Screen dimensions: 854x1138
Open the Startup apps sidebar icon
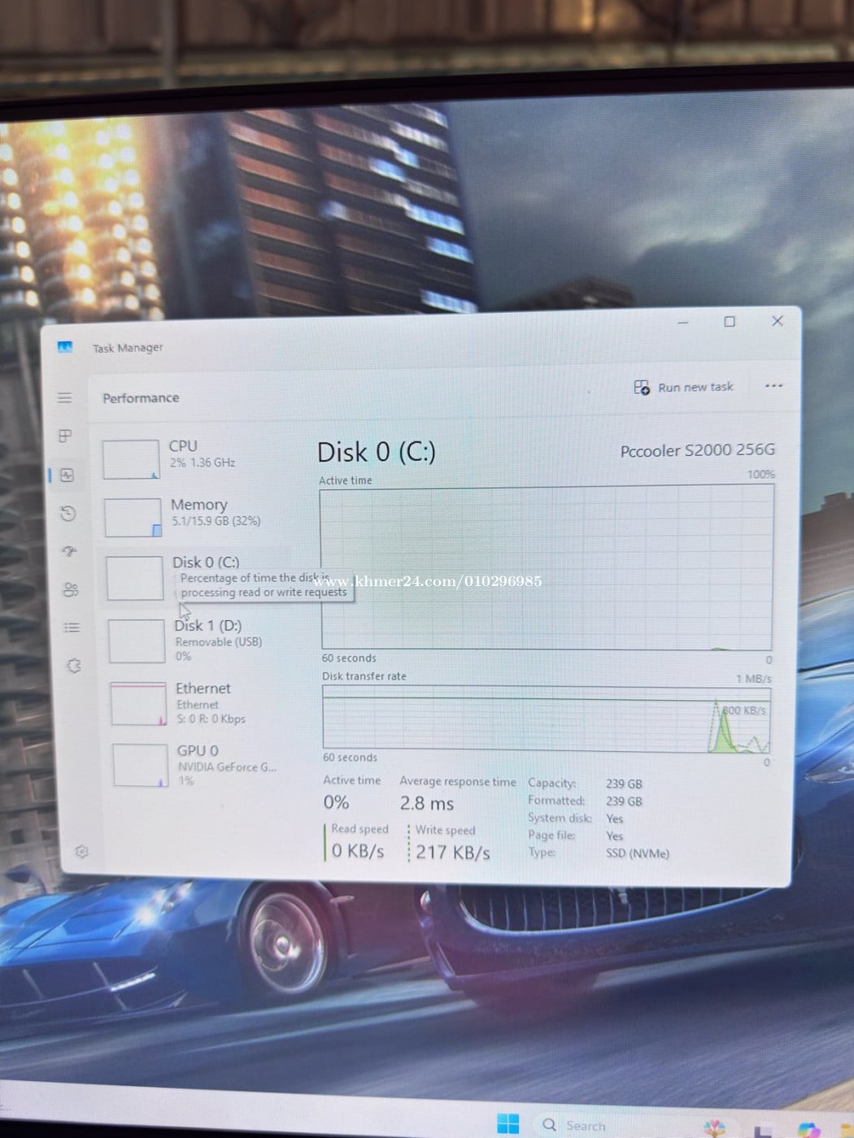(70, 551)
